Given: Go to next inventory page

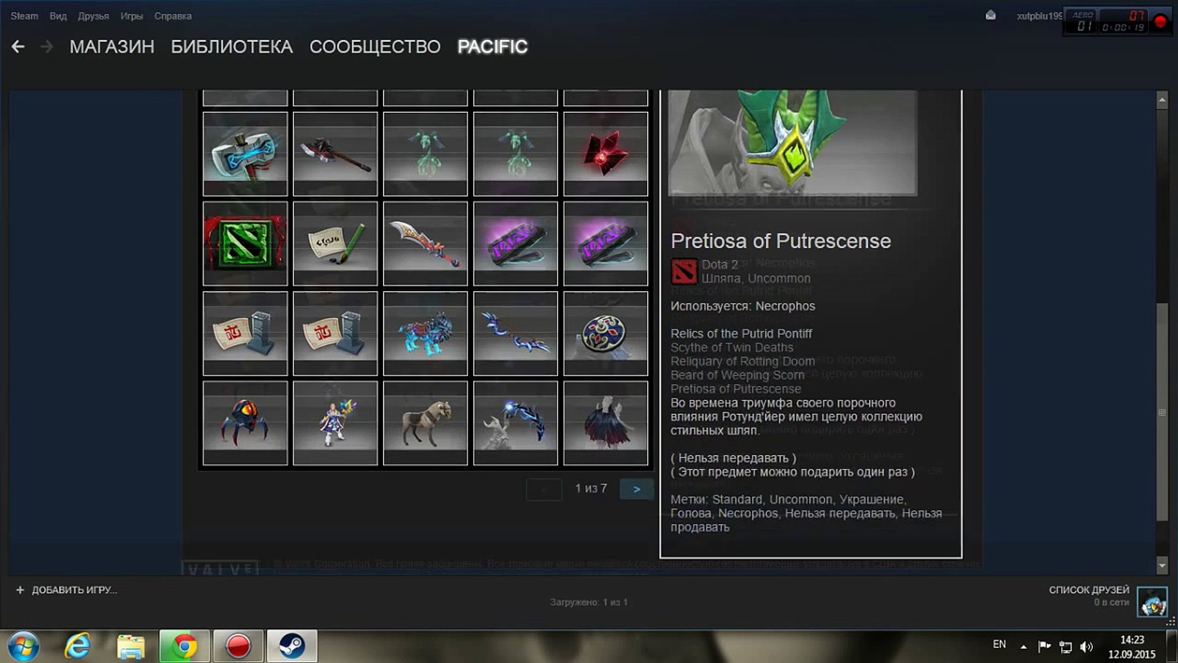Looking at the screenshot, I should coord(637,489).
